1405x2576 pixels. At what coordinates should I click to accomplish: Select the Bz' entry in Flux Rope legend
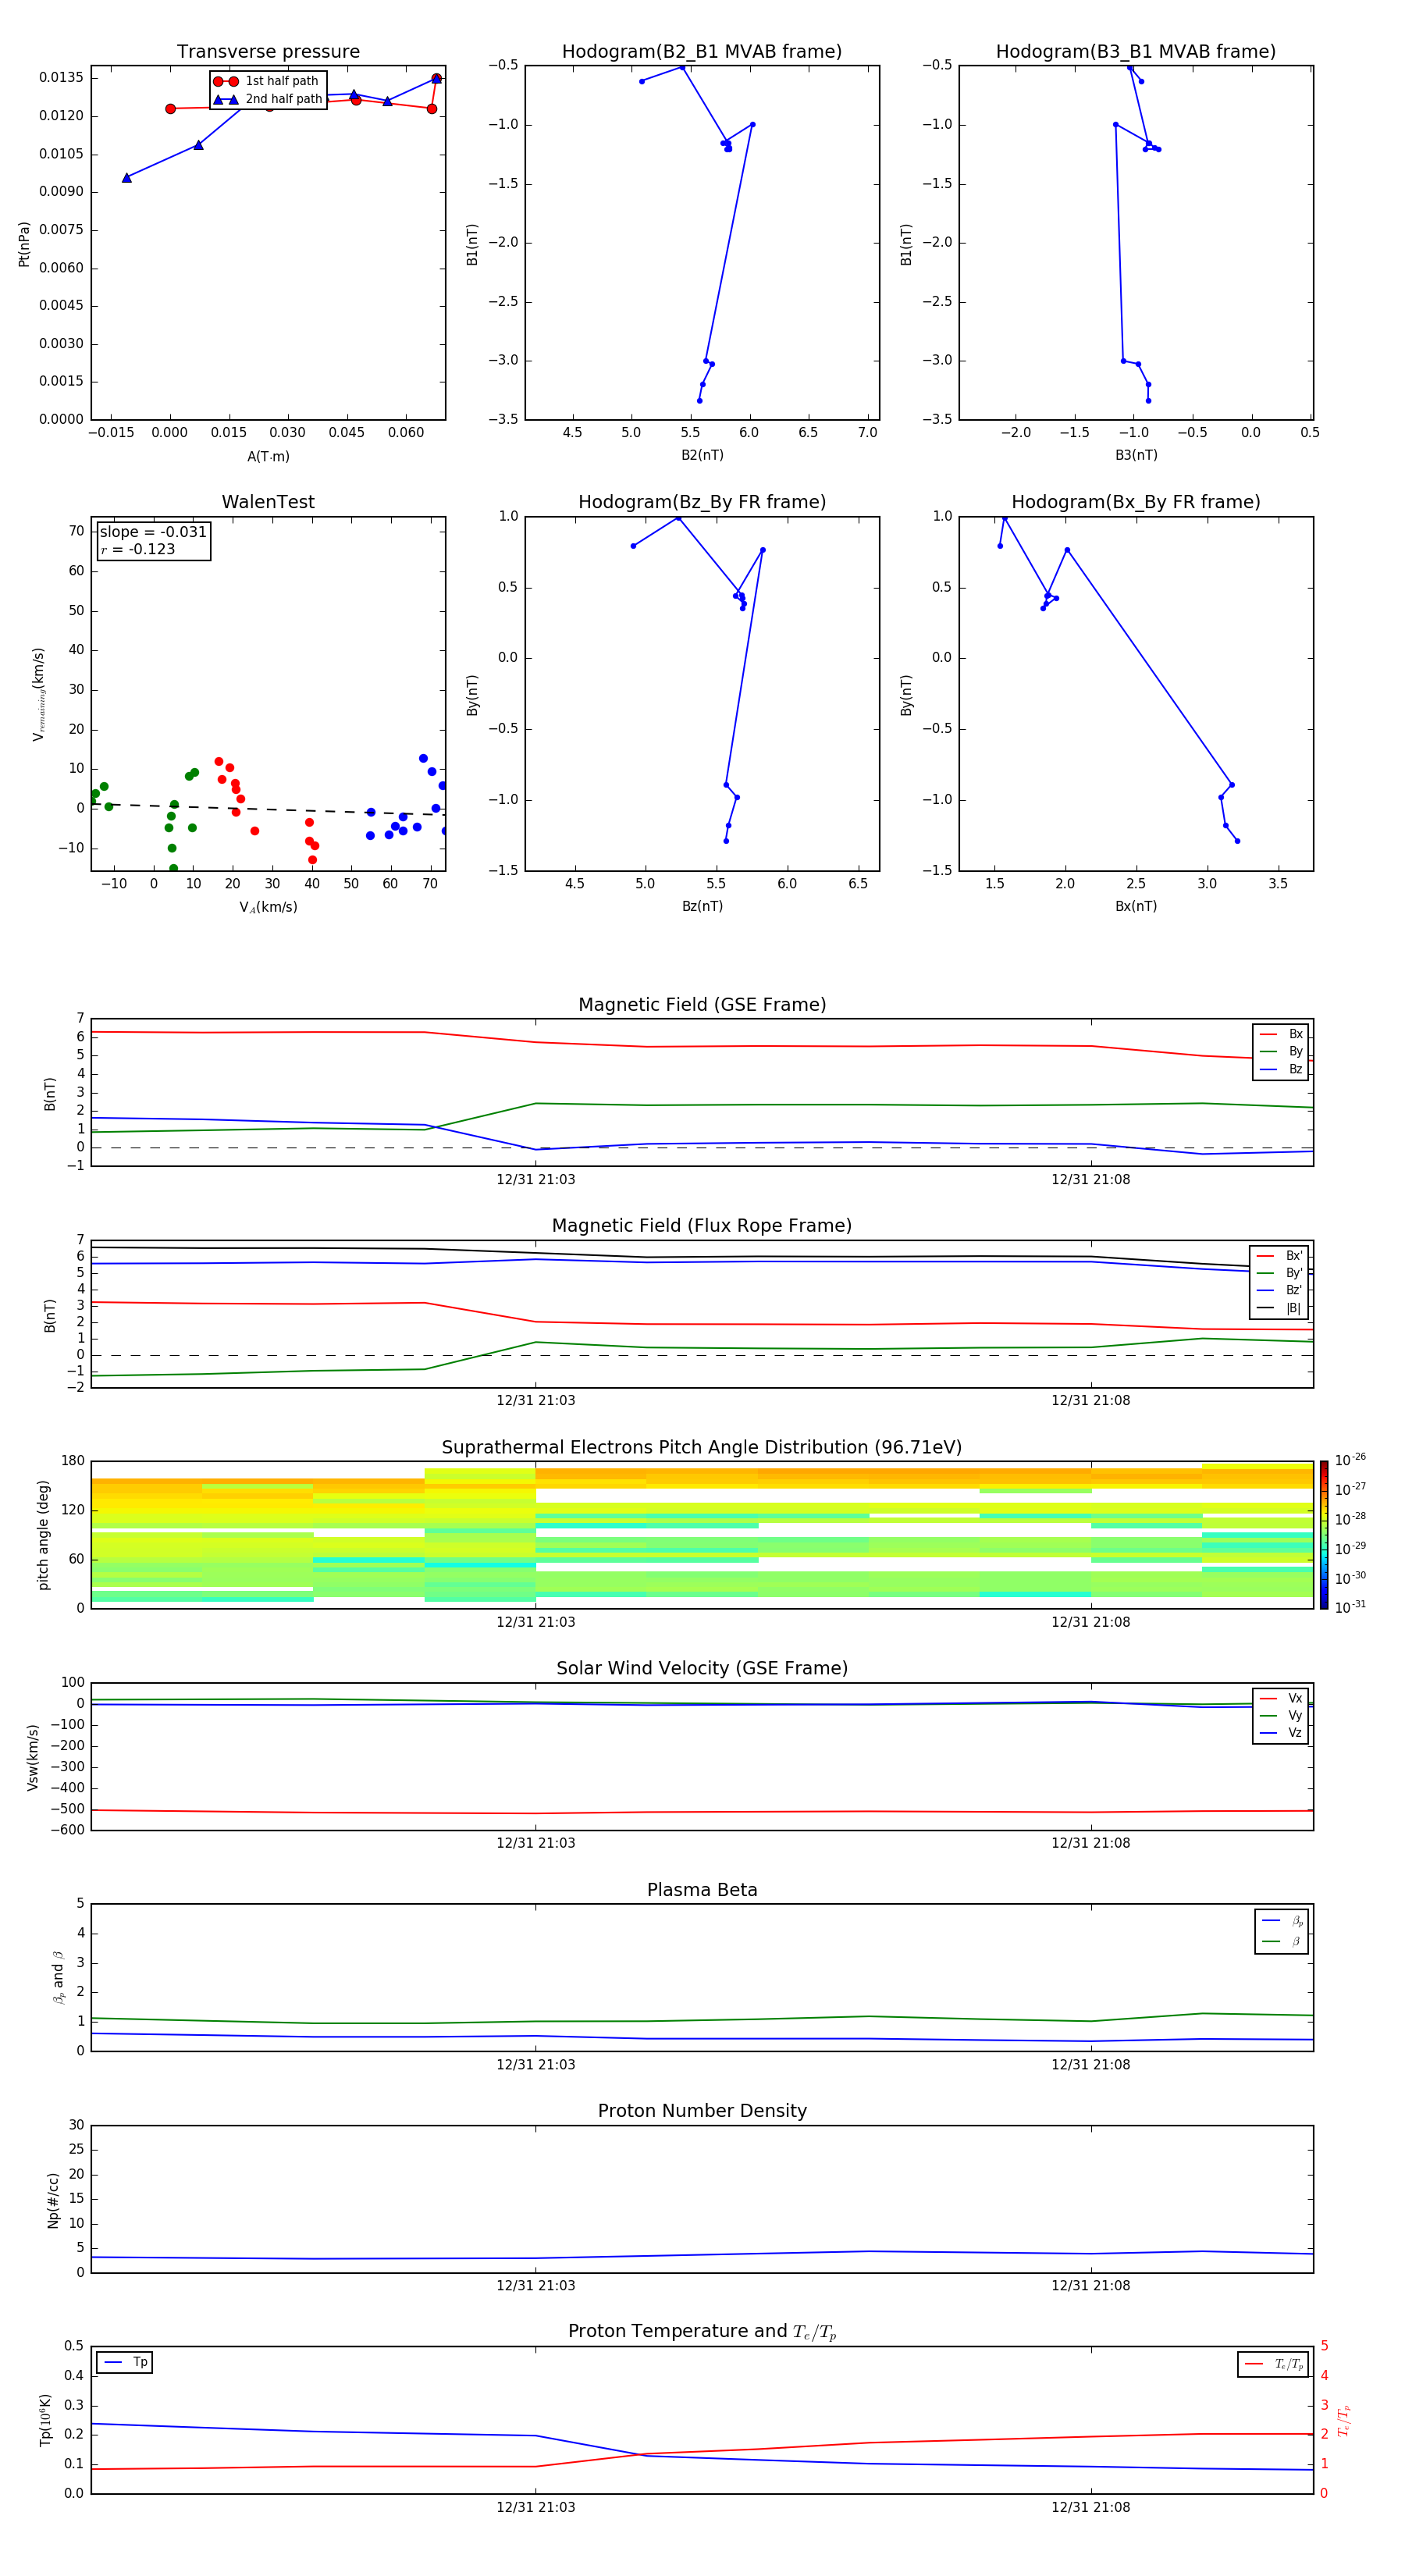[x=1279, y=1291]
